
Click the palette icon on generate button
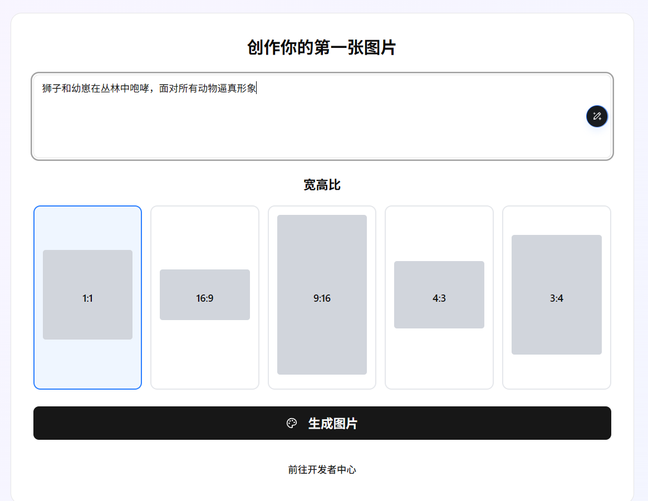tap(292, 424)
